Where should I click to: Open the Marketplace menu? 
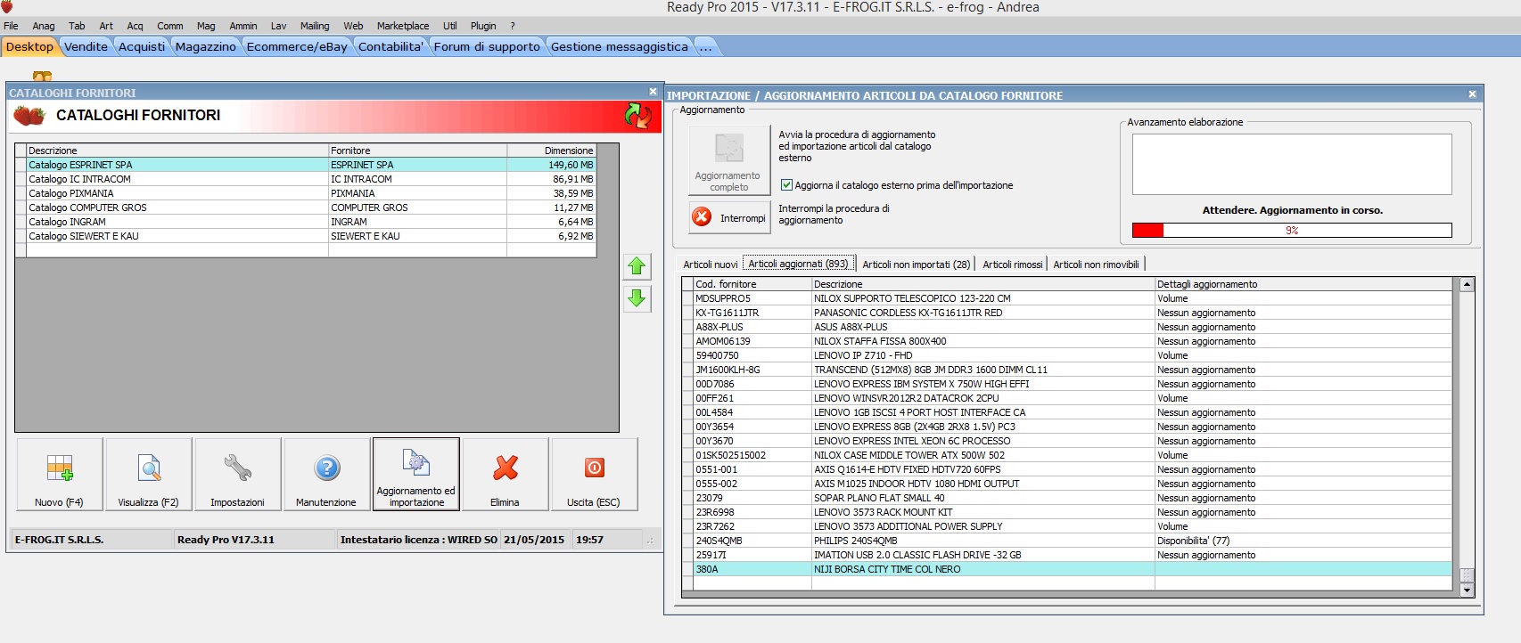[403, 26]
